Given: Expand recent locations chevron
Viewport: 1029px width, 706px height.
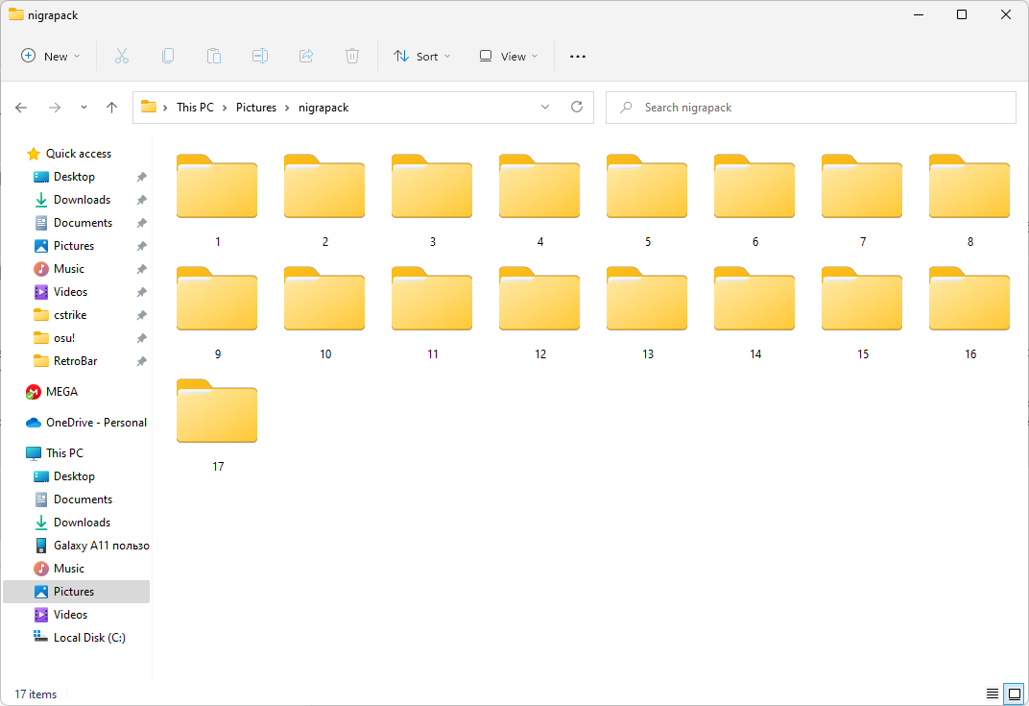Looking at the screenshot, I should (84, 108).
